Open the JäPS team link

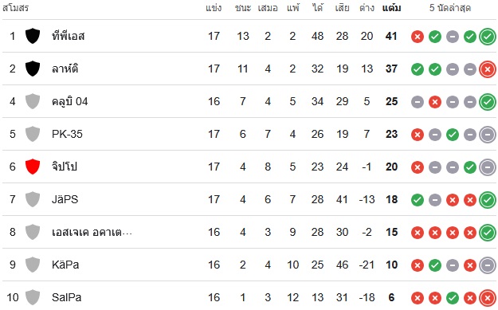tap(65, 199)
